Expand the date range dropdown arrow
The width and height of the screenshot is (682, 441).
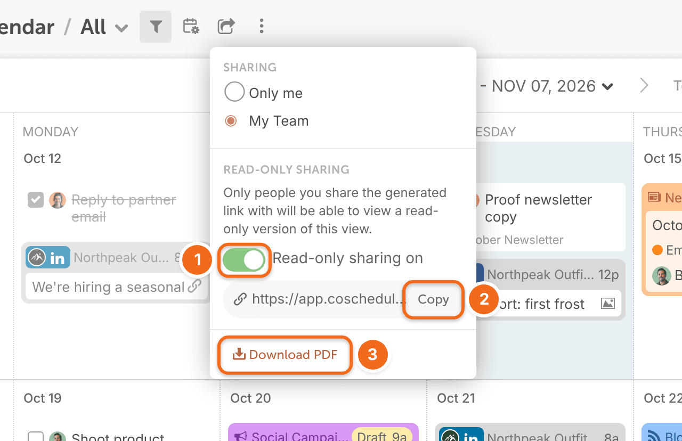607,86
